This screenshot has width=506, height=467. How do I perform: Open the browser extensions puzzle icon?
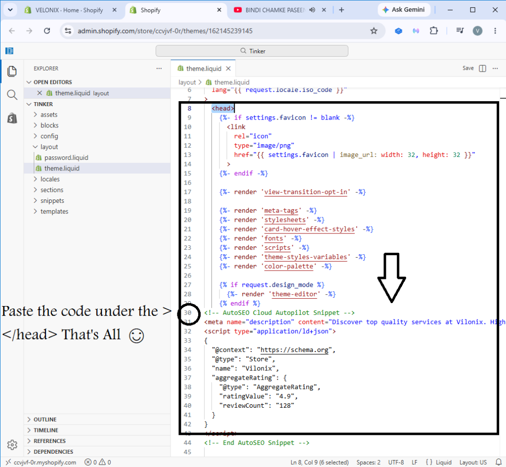tap(434, 31)
